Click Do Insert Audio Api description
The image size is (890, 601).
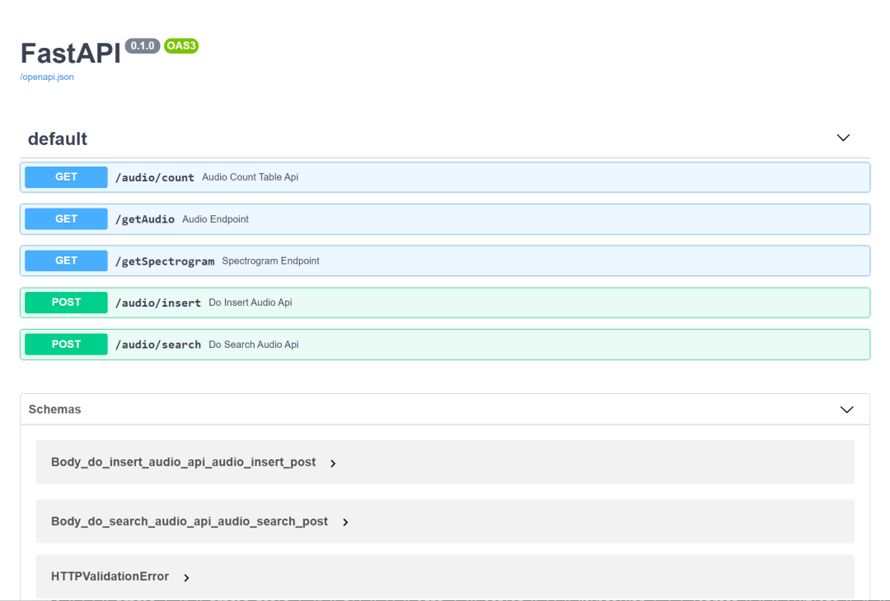(251, 303)
